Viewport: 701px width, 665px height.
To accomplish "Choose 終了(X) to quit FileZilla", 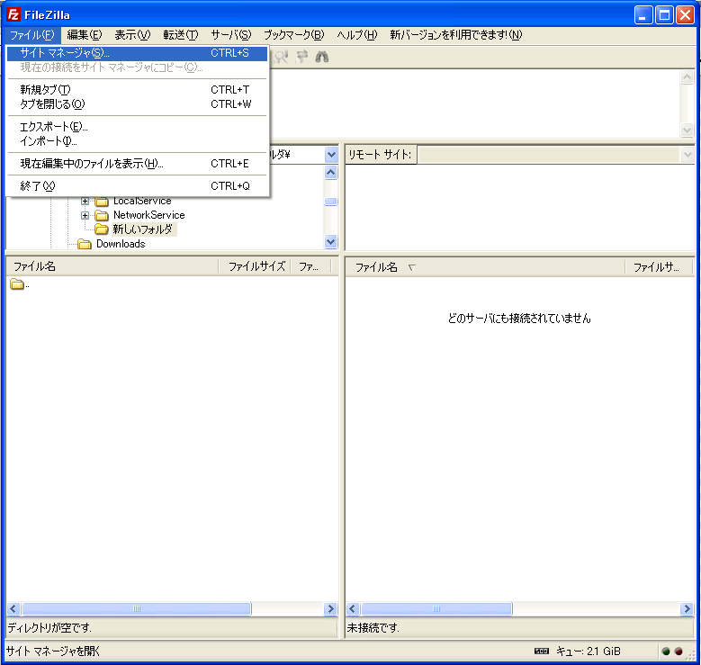I will 138,185.
